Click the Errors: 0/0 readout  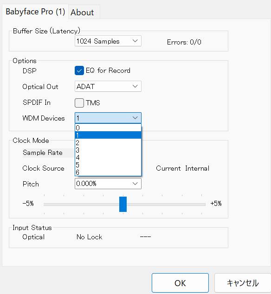[x=184, y=42]
